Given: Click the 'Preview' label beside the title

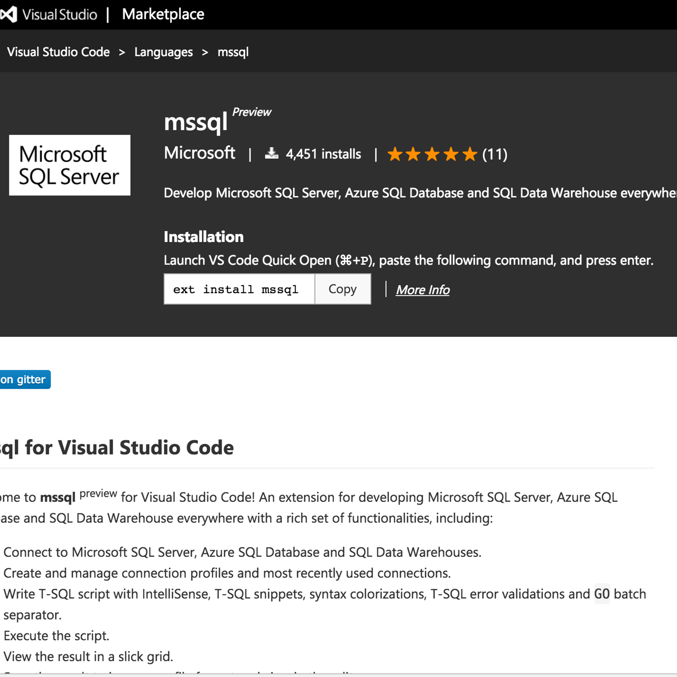Looking at the screenshot, I should [x=252, y=112].
